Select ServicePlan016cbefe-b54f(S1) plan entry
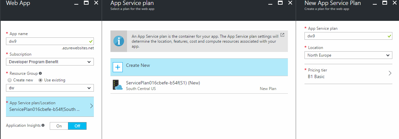Image resolution: width=399 pixels, height=139 pixels. coord(199,85)
